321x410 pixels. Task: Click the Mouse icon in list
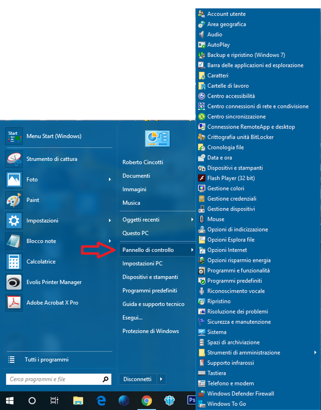(201, 219)
